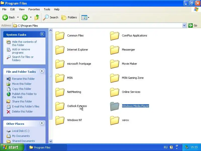Open the File menu
The width and height of the screenshot is (201, 151).
(x=4, y=9)
